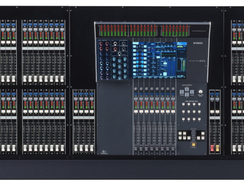Toggle the ON key for channel 10

(30, 111)
